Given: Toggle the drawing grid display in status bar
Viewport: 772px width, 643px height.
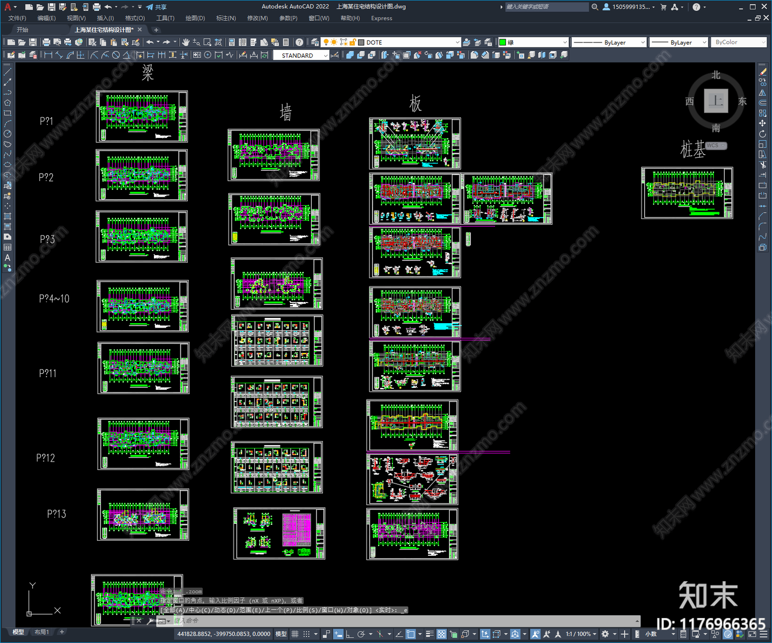Looking at the screenshot, I should 295,634.
